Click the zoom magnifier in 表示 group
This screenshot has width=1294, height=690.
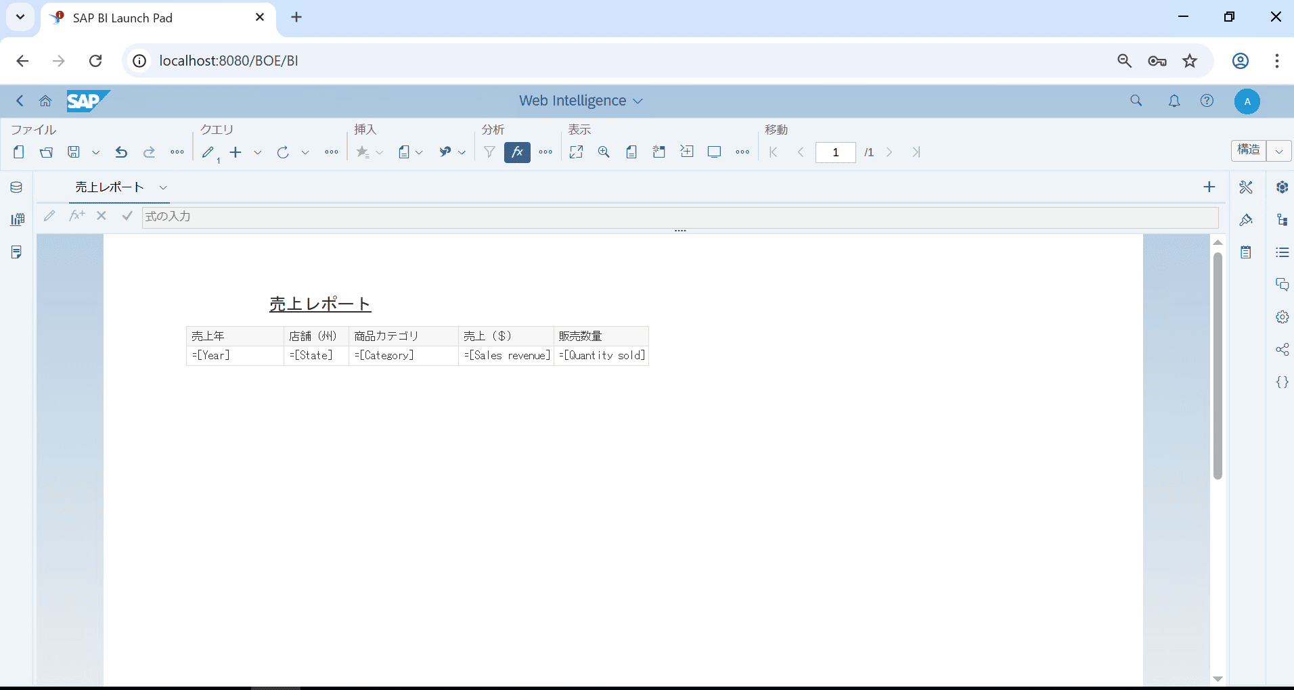pyautogui.click(x=604, y=152)
